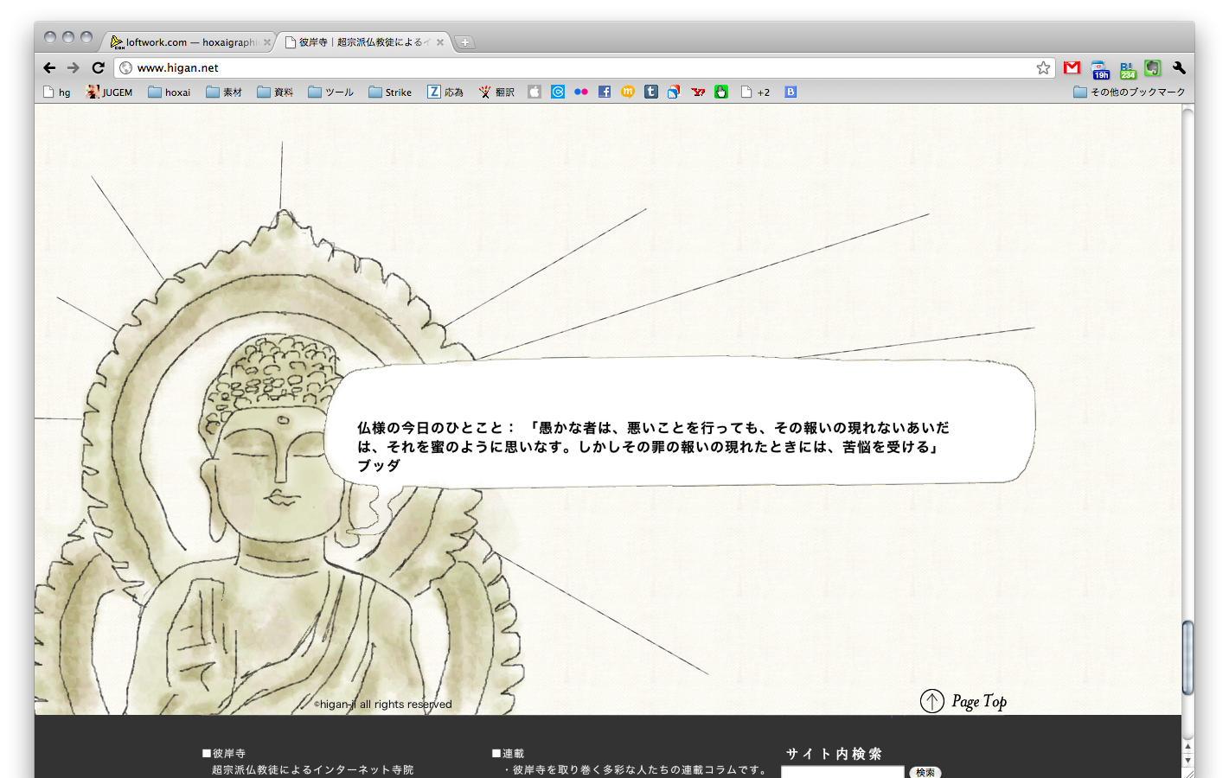Screen dimensions: 1229x778
Task: Open Hatena Bookmark extension showing 234
Action: [1127, 69]
